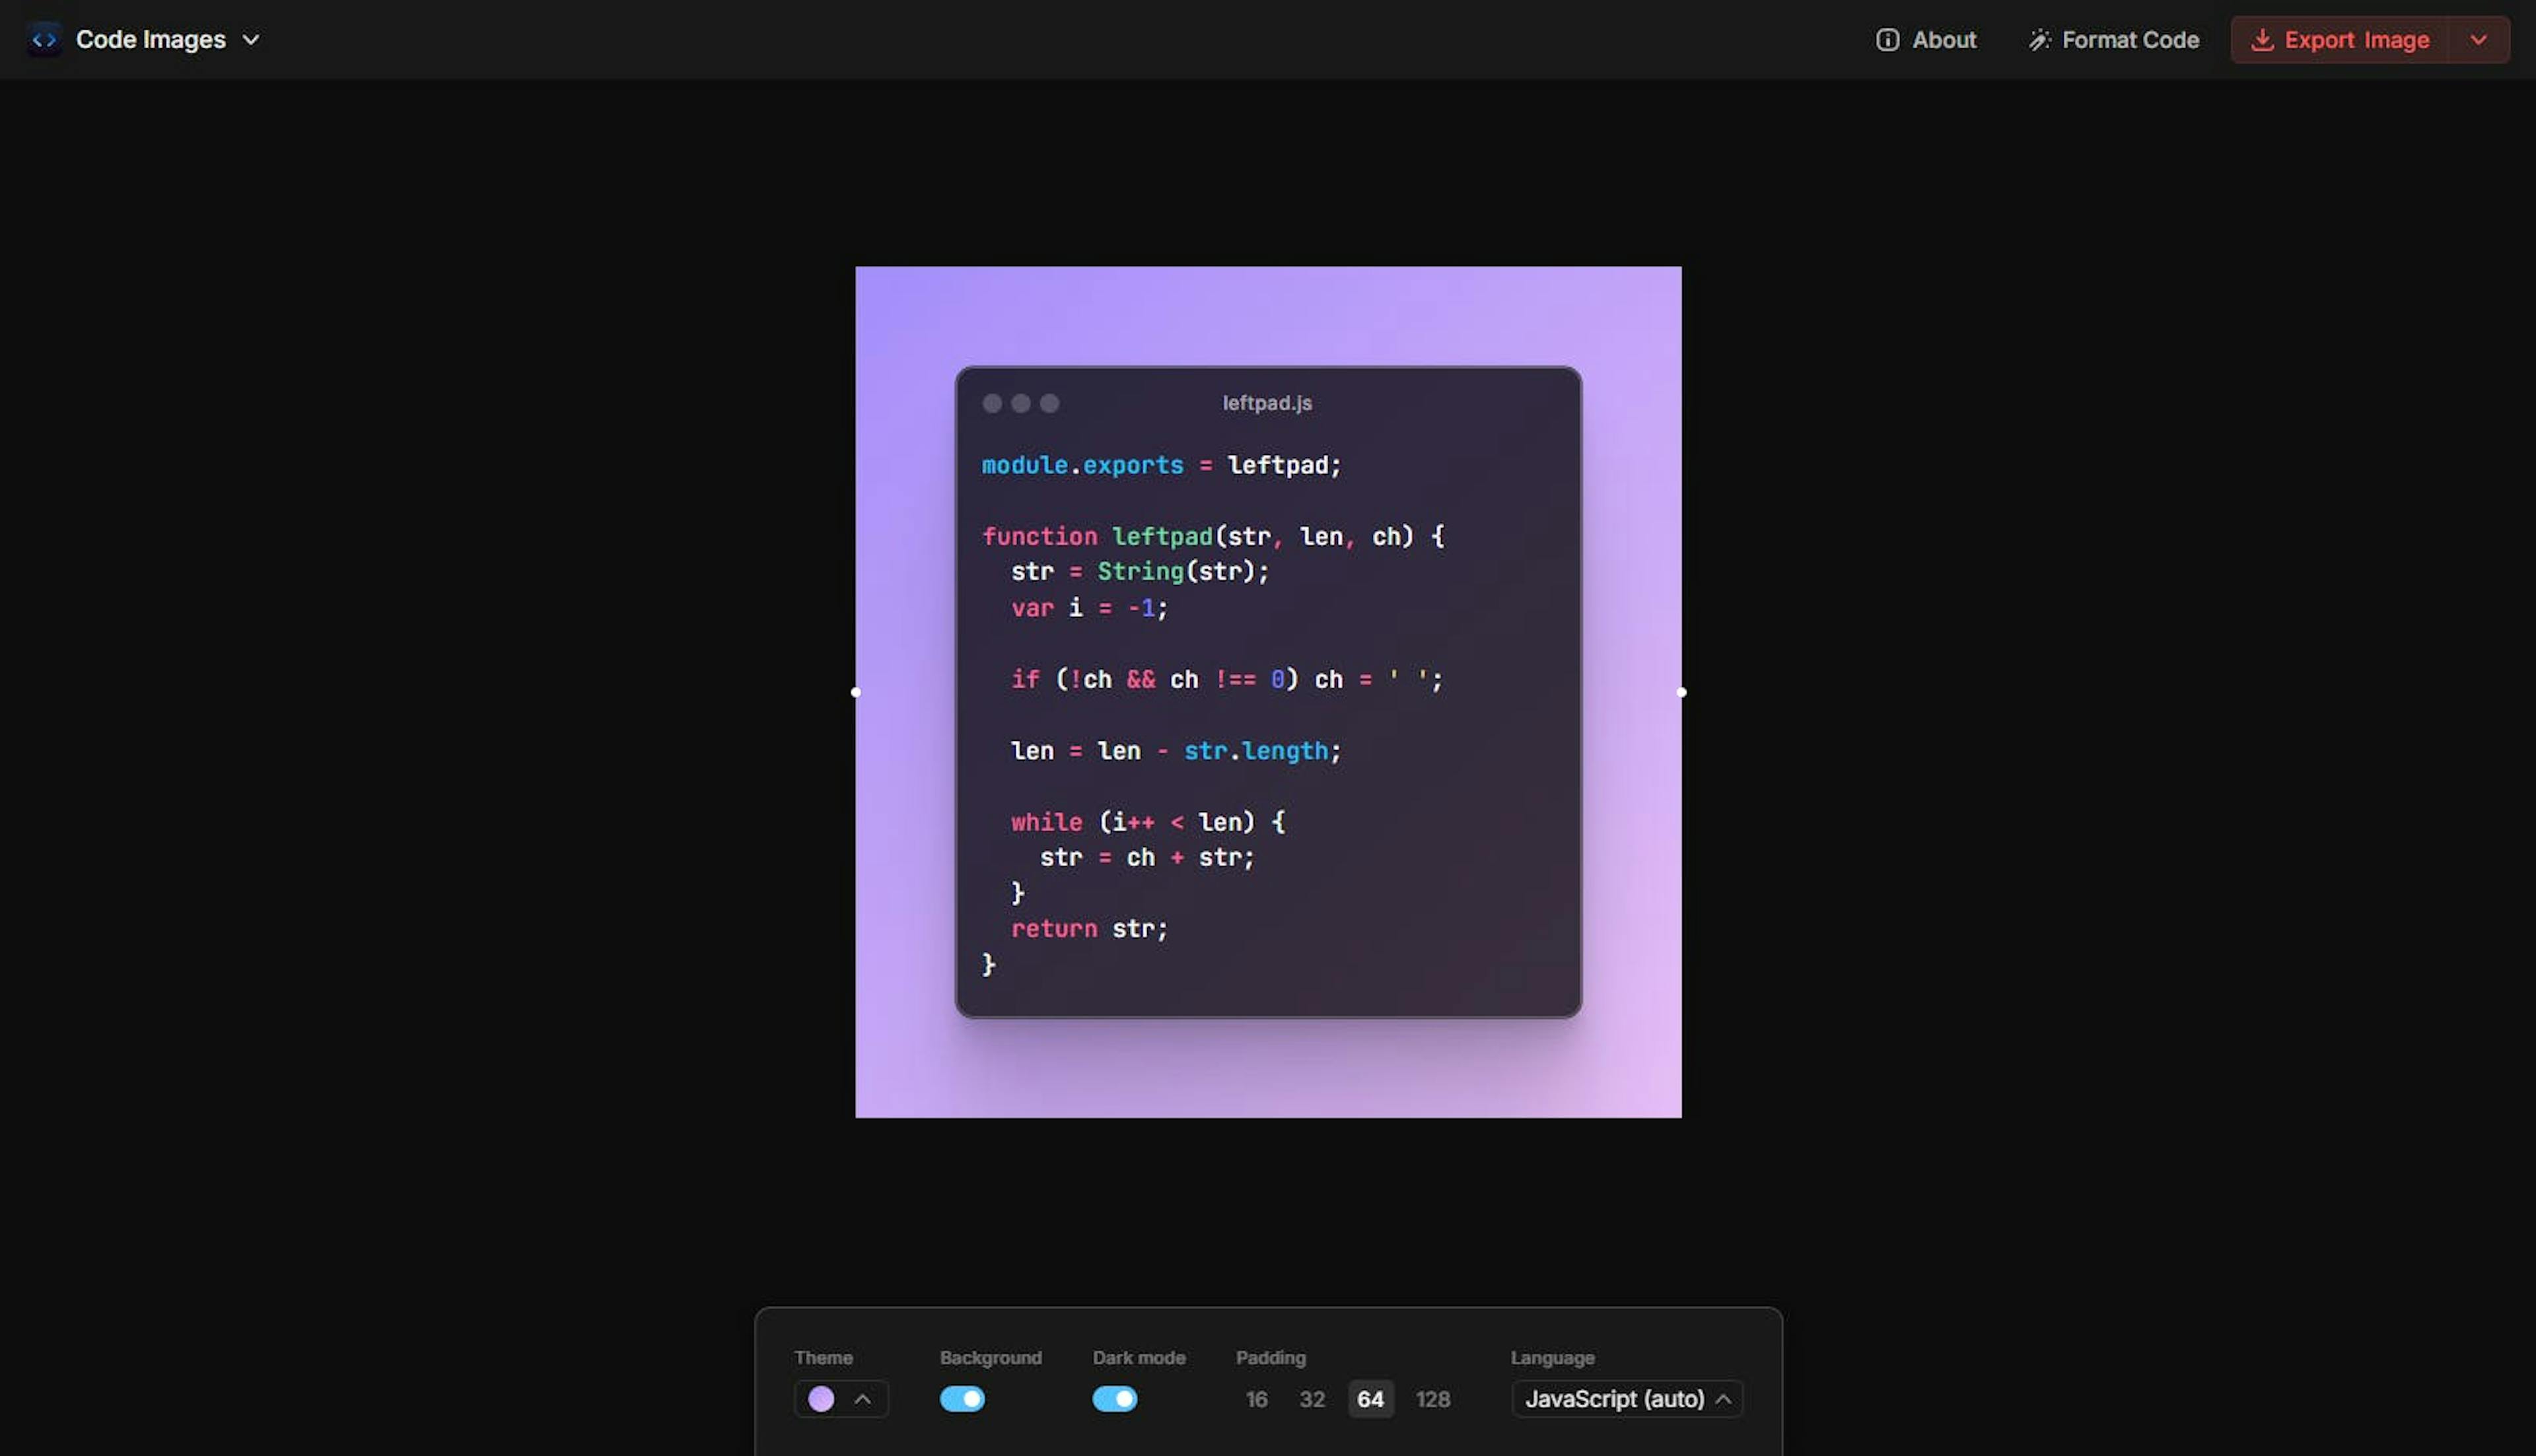Screen dimensions: 2536x1456
Task: Click the Export Image download icon
Action: pyautogui.click(x=2262, y=40)
